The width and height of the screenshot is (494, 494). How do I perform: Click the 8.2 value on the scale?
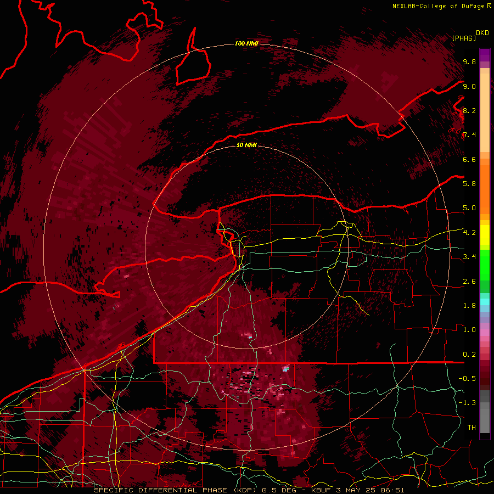(x=469, y=110)
